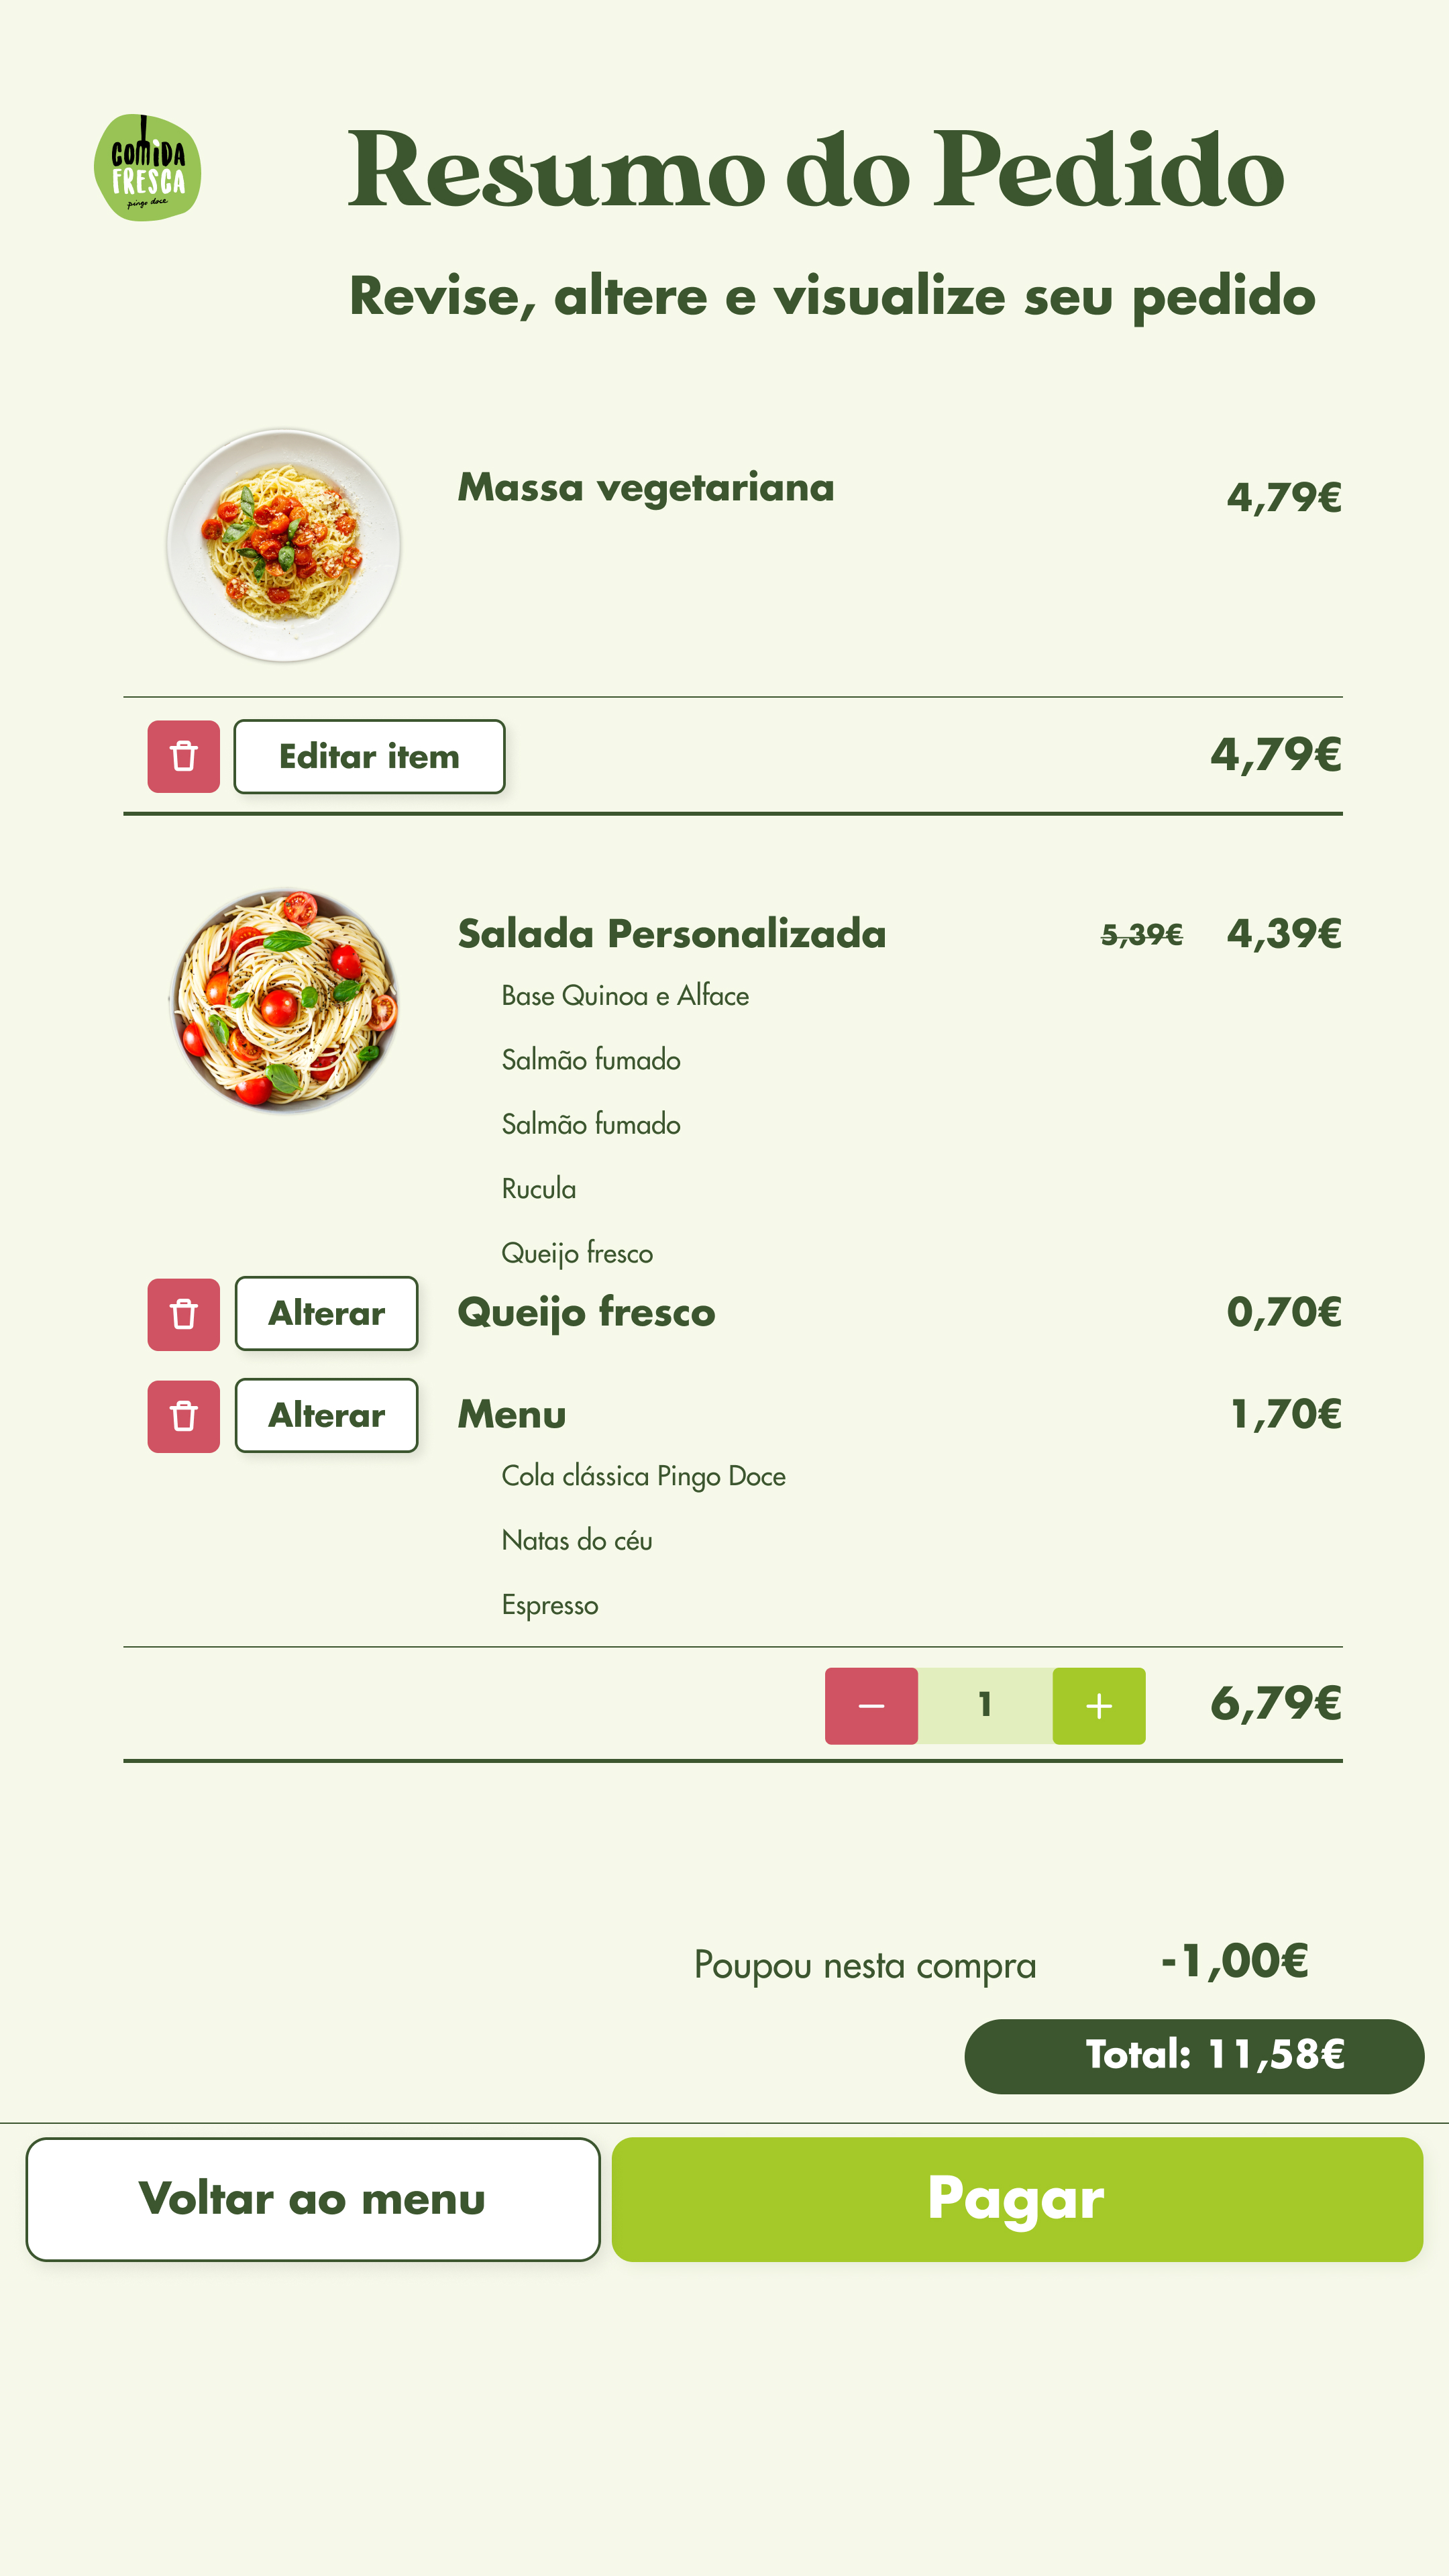This screenshot has height=2576, width=1449.
Task: Remove the Queijo fresco extra with trash icon
Action: pyautogui.click(x=183, y=1314)
